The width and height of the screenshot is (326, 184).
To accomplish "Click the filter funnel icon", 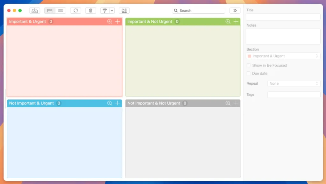I will (x=104, y=10).
